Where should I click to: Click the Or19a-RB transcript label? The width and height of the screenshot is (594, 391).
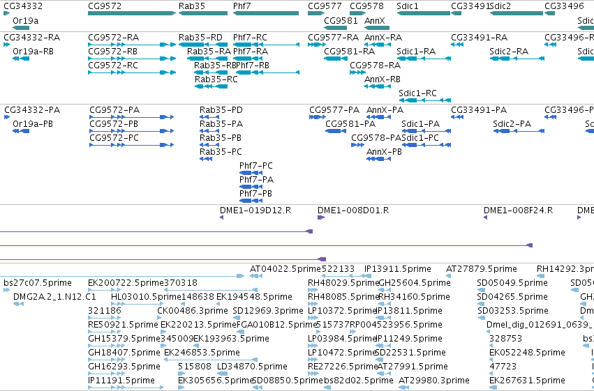(33, 52)
